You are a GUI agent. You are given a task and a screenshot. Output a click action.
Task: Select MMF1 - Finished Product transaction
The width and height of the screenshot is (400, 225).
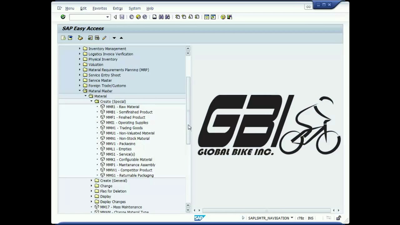point(126,117)
